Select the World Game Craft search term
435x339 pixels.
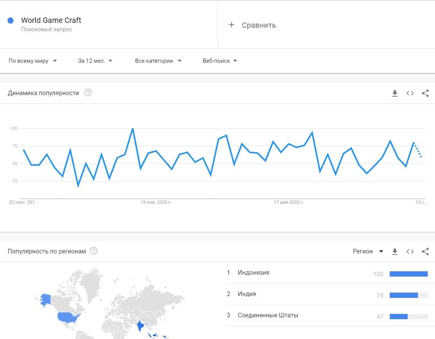(51, 21)
